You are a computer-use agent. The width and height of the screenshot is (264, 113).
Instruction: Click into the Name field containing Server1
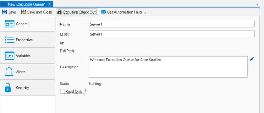click(172, 24)
